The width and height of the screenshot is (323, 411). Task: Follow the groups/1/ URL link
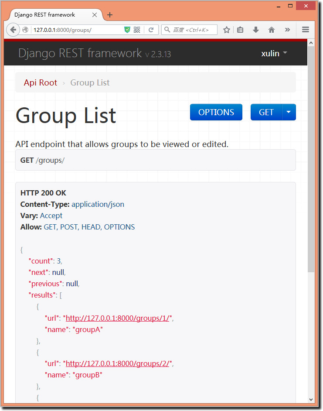117,318
